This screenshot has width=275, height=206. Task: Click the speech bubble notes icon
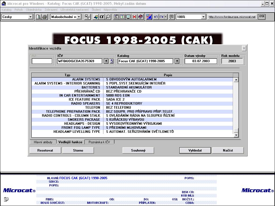click(x=172, y=17)
